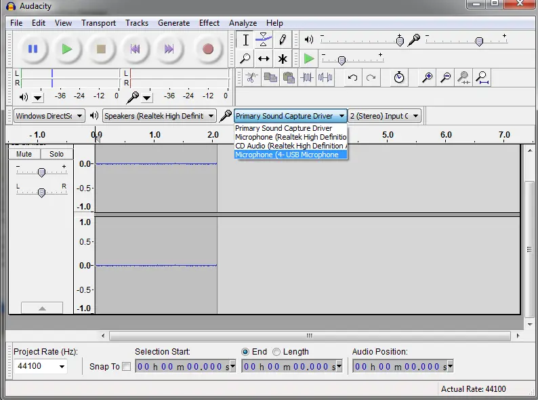Click the Zoom Out icon
Image resolution: width=538 pixels, height=400 pixels.
(445, 77)
